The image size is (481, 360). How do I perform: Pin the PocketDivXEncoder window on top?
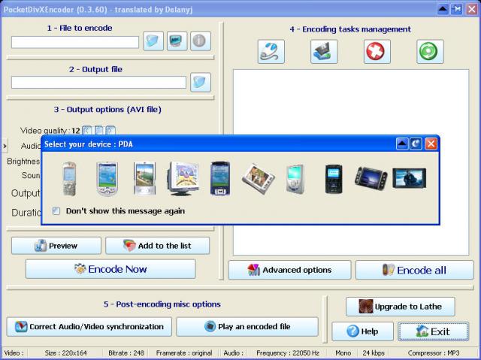[457, 9]
